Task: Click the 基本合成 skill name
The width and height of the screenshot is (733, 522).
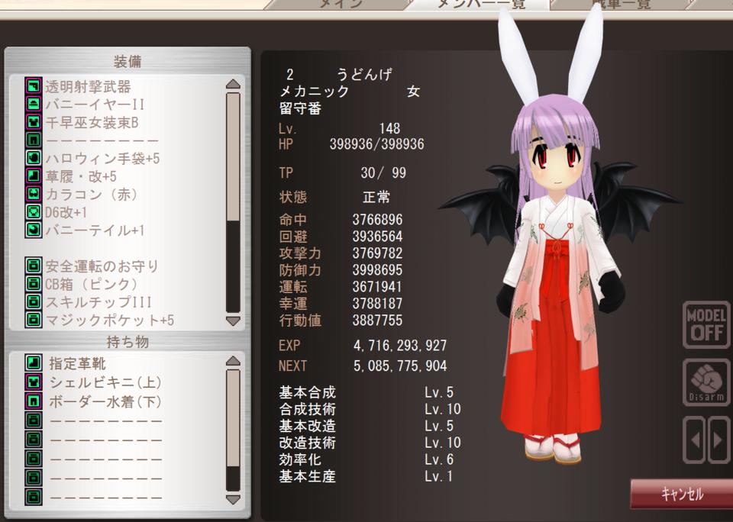Action: (307, 392)
